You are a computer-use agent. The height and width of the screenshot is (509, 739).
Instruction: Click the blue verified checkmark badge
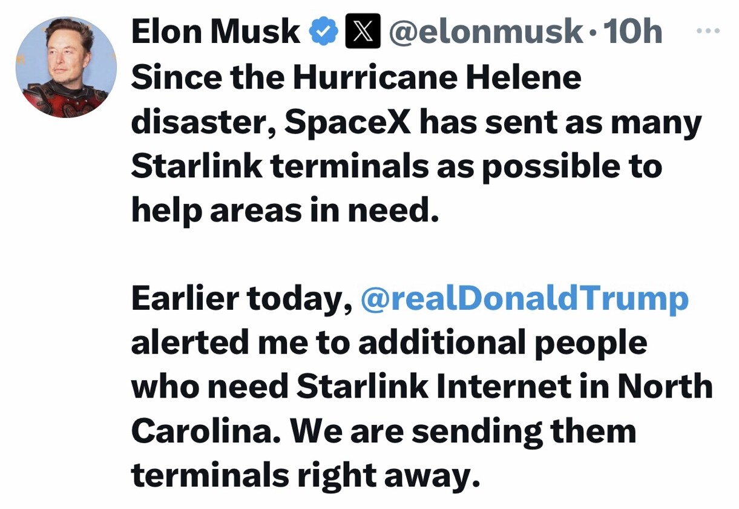[324, 31]
